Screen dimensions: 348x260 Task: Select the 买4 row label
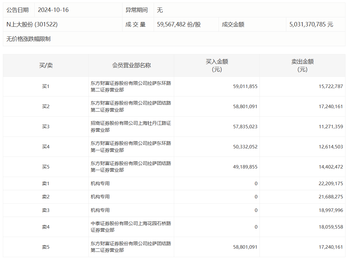(46, 147)
